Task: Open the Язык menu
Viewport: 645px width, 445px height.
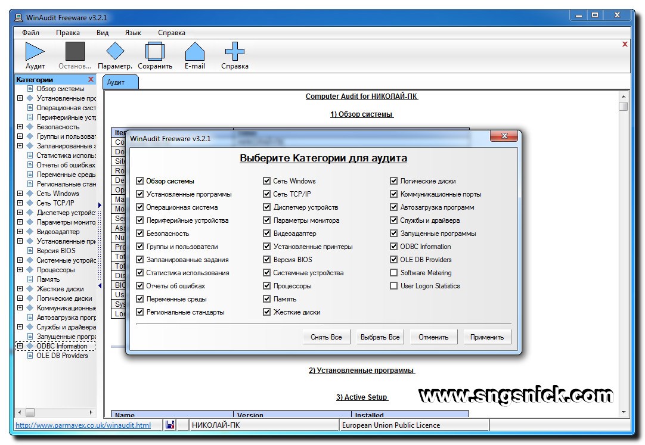Action: click(133, 32)
